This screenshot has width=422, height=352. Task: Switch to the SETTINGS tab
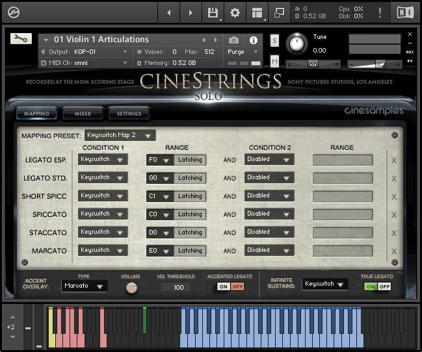tap(129, 114)
